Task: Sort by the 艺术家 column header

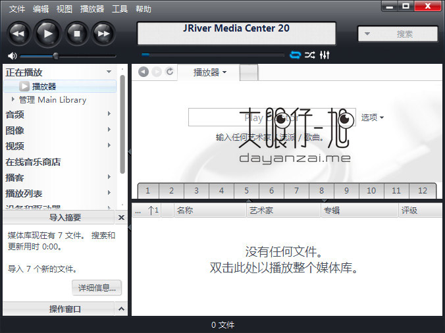Action: [284, 211]
